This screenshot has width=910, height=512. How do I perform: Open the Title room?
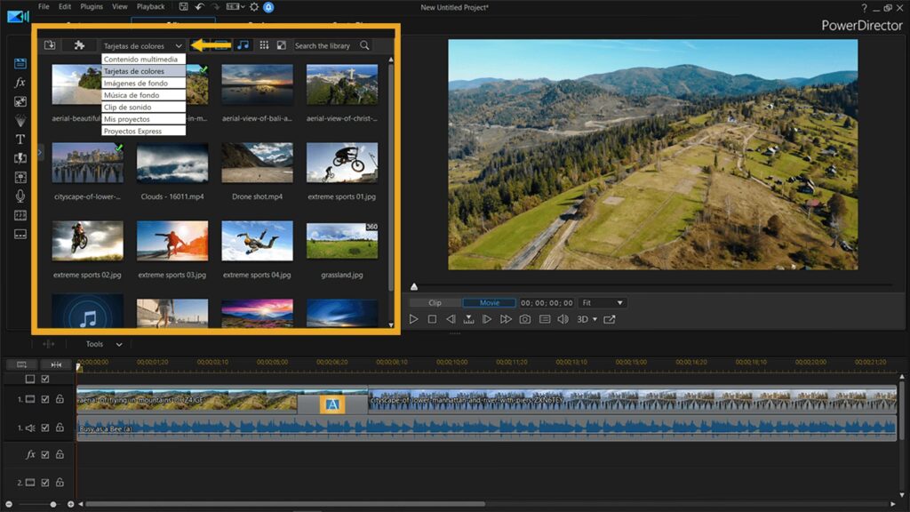(20, 140)
